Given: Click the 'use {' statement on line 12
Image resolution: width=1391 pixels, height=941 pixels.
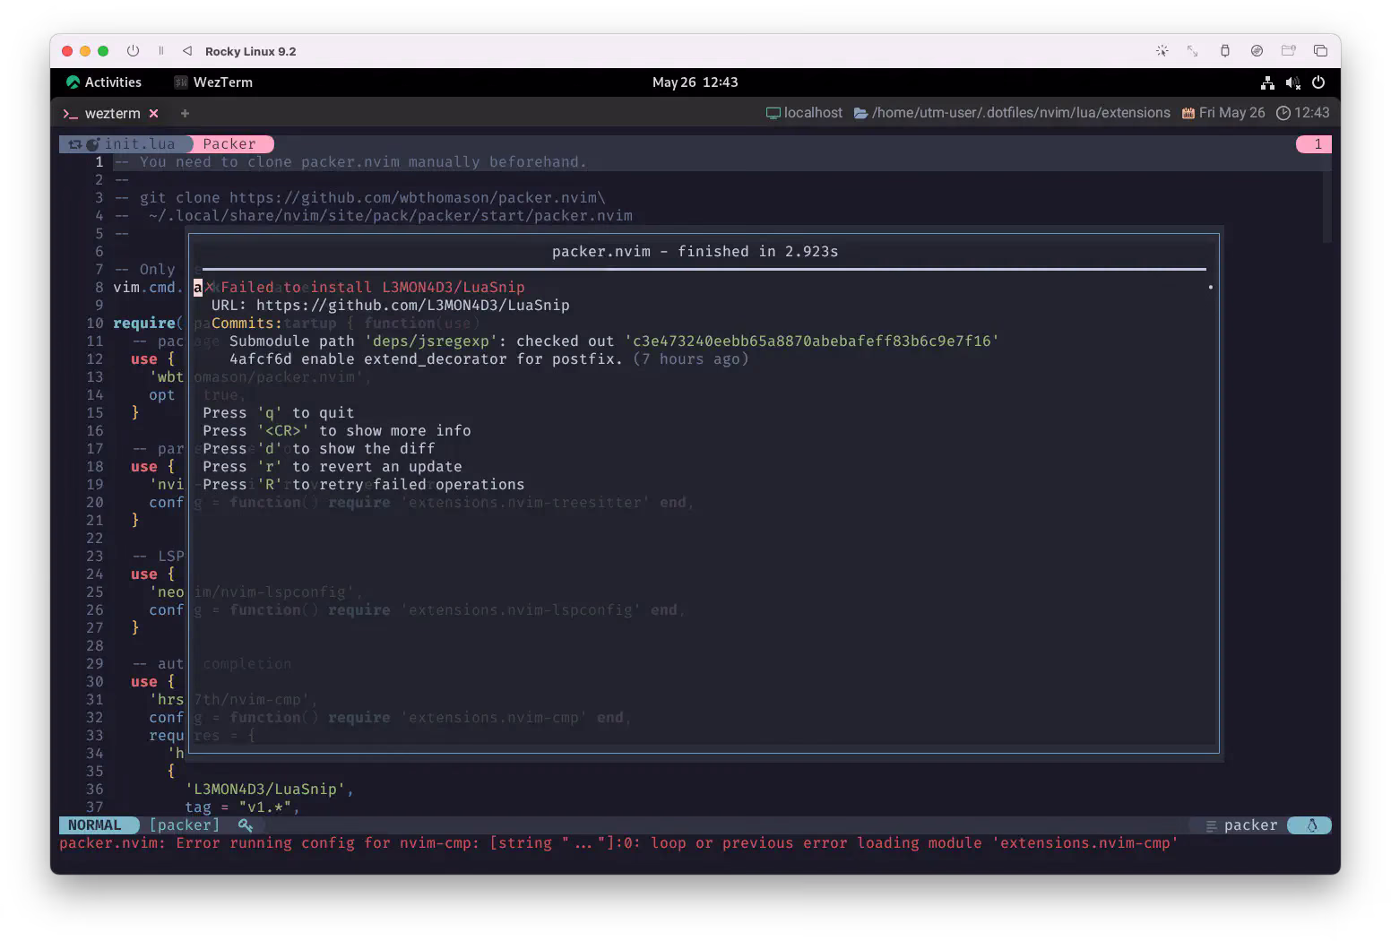Looking at the screenshot, I should click(x=153, y=359).
